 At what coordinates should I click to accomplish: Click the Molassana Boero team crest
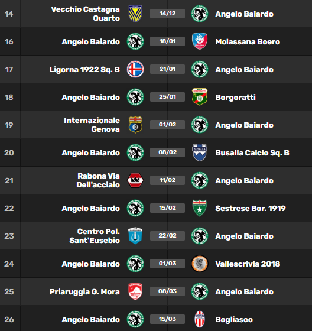click(200, 41)
